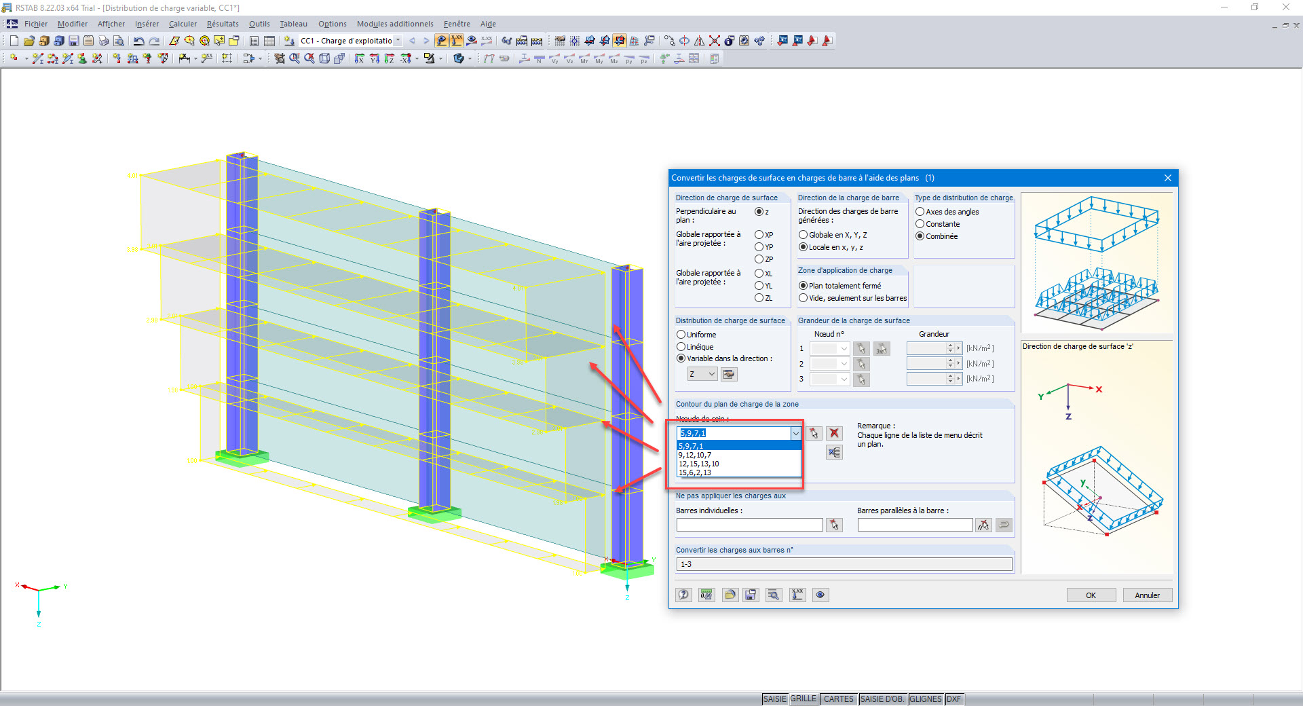Click the dialog magnifier over list icon

coord(774,595)
